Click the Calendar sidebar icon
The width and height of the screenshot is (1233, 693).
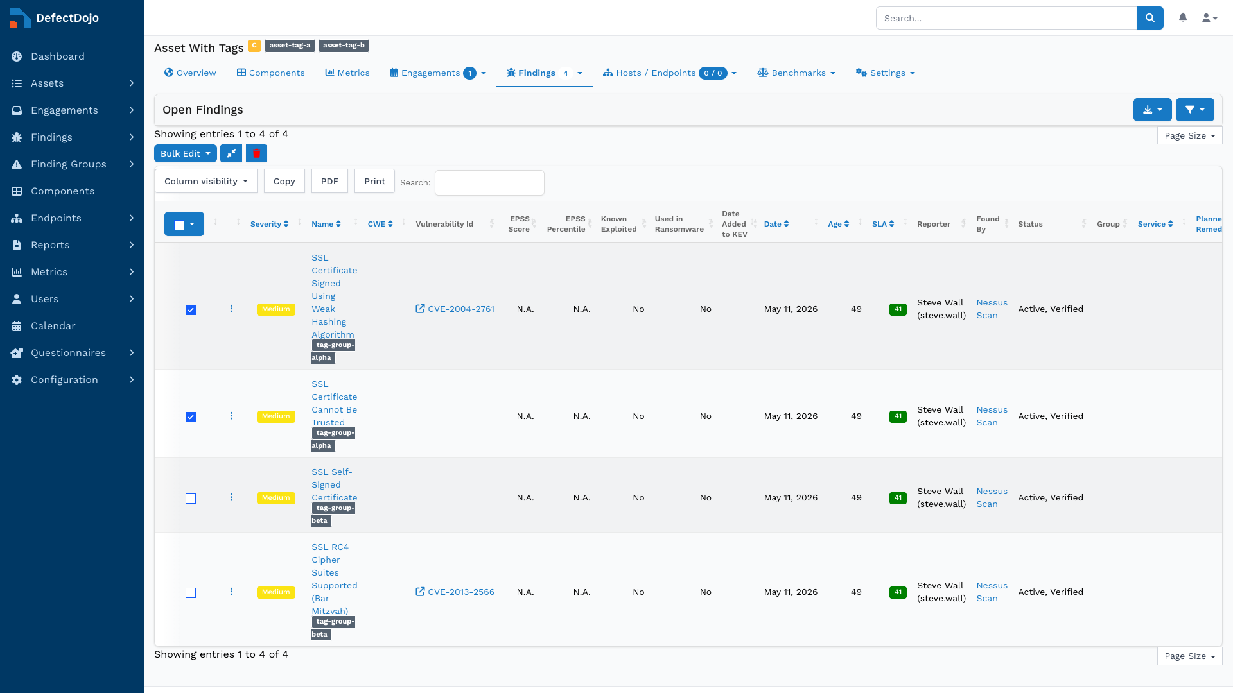[x=17, y=326]
